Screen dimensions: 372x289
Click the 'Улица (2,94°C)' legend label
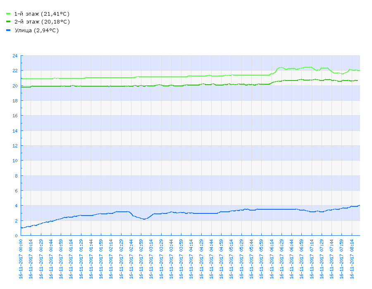click(x=37, y=30)
